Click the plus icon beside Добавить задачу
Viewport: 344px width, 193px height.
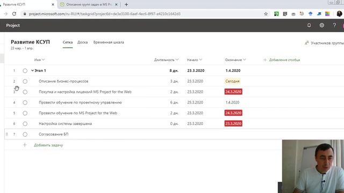[x=25, y=145]
